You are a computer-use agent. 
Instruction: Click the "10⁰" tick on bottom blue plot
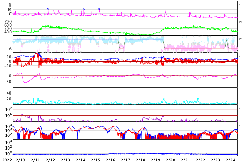(x=8, y=154)
